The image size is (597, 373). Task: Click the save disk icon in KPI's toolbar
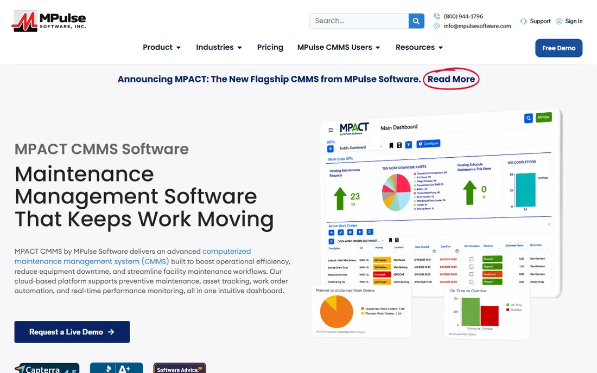click(399, 145)
